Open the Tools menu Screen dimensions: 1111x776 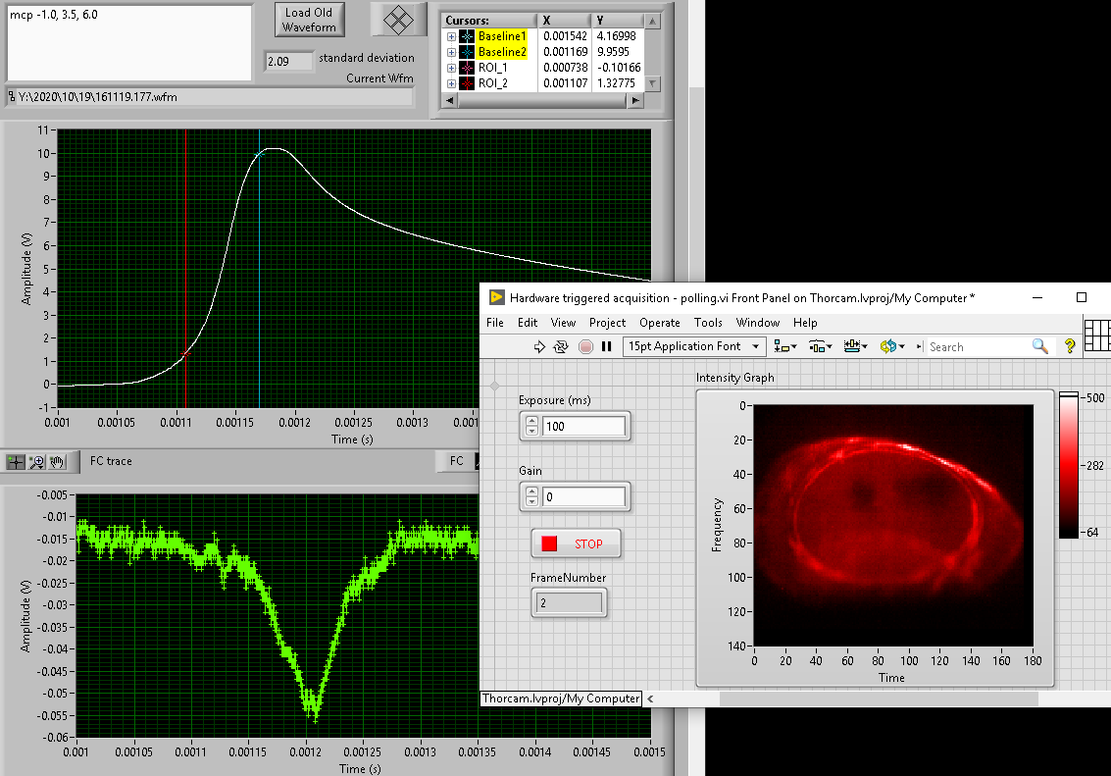[x=708, y=322]
